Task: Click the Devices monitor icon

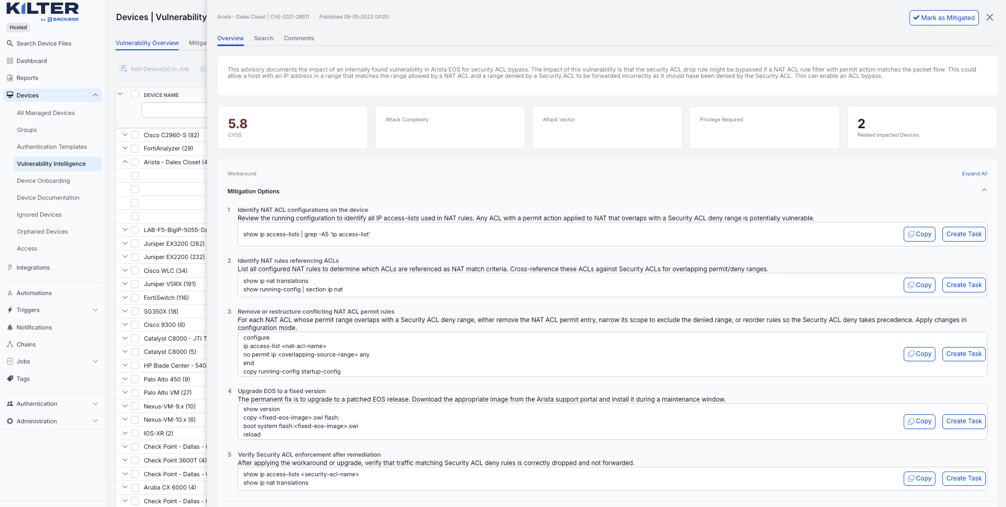Action: pos(10,95)
